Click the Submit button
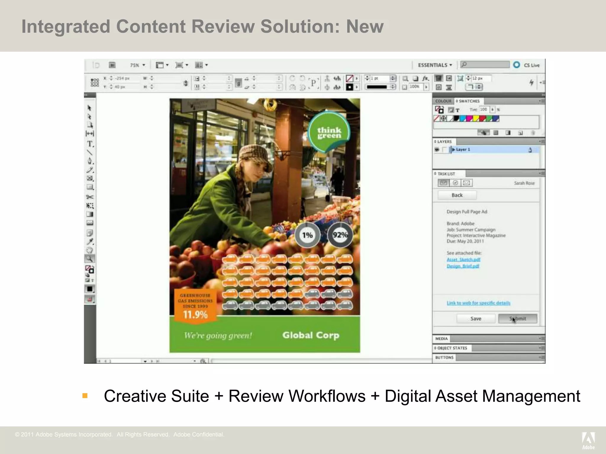606x454 pixels. point(518,319)
